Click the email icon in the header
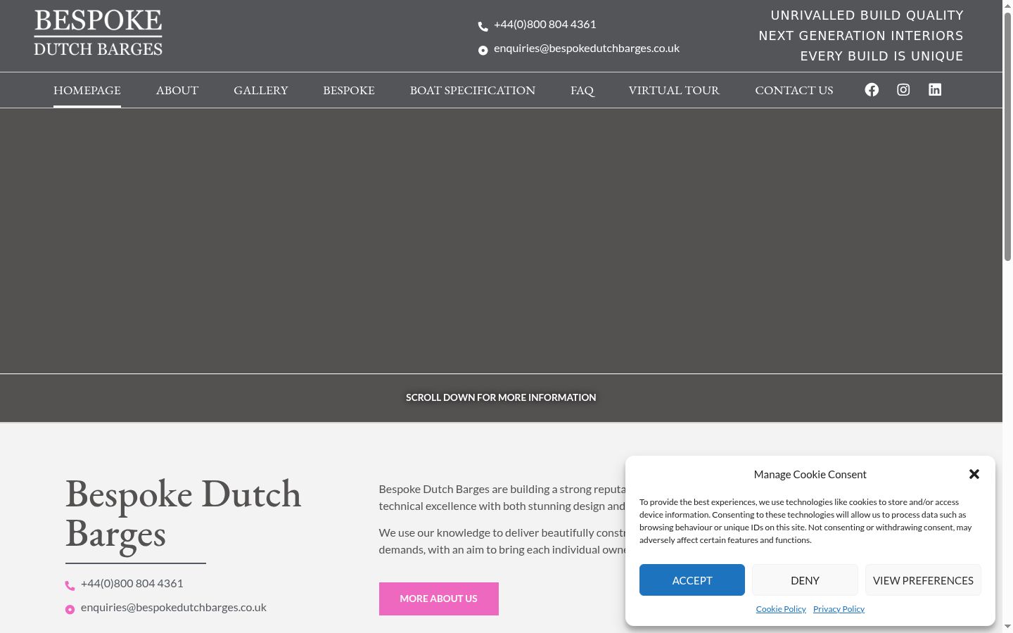The width and height of the screenshot is (1013, 633). 483,50
